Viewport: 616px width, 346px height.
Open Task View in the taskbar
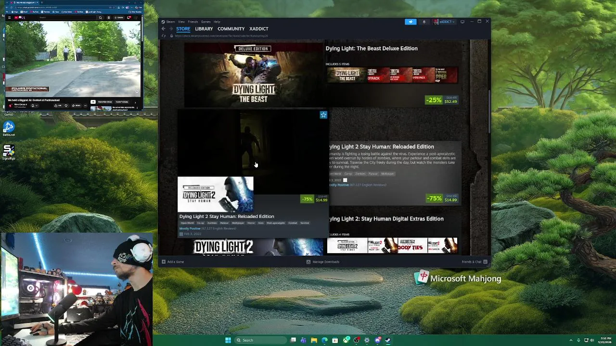[x=293, y=340]
